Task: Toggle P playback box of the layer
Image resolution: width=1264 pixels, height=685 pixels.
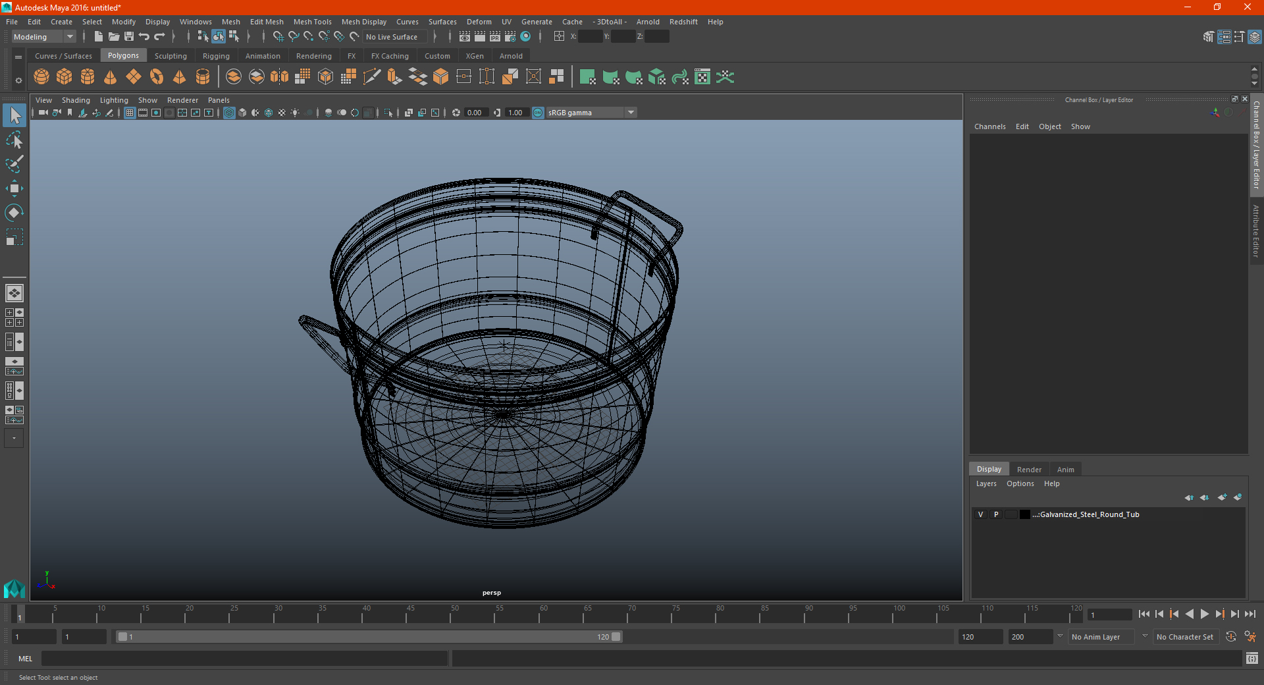Action: click(x=996, y=514)
